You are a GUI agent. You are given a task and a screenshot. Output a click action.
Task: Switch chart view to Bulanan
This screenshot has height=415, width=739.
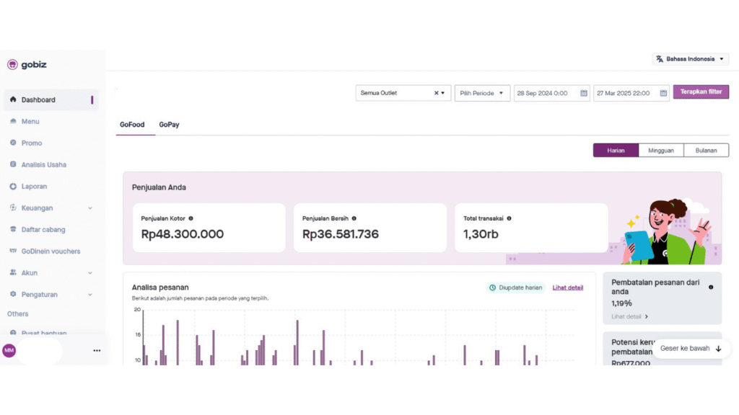tap(706, 151)
